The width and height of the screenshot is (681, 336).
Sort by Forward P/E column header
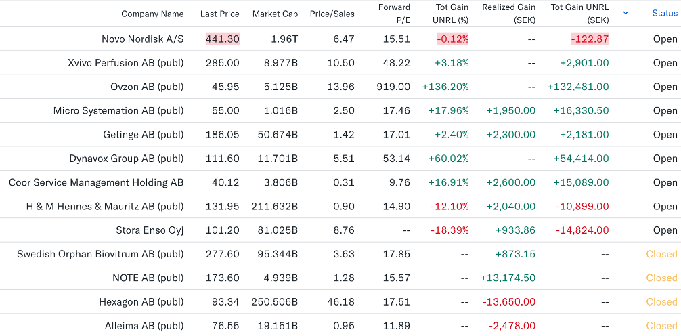click(395, 14)
